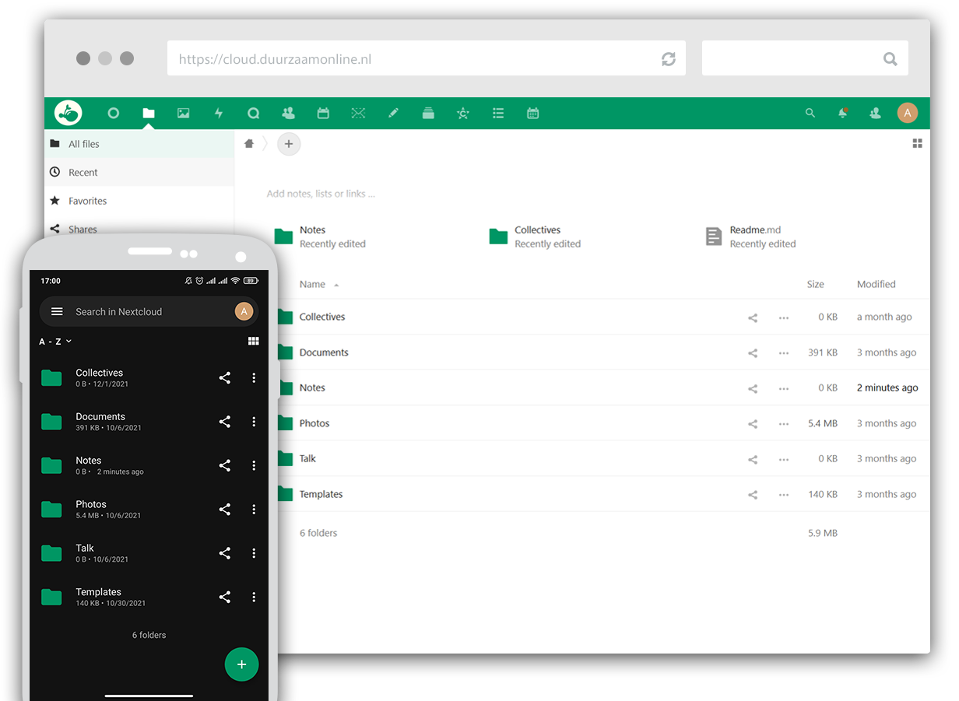This screenshot has height=701, width=959.
Task: Open Documents folder in desktop list
Action: pyautogui.click(x=324, y=353)
